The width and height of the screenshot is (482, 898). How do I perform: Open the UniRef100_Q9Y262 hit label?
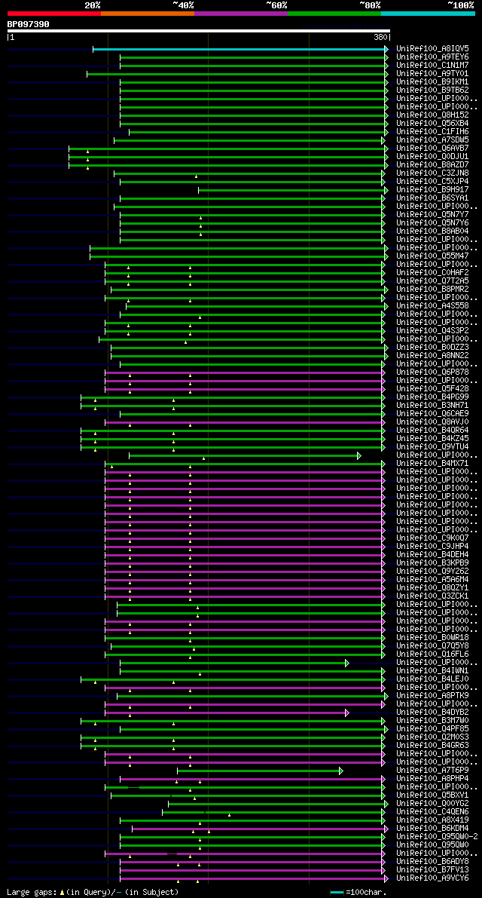[432, 572]
